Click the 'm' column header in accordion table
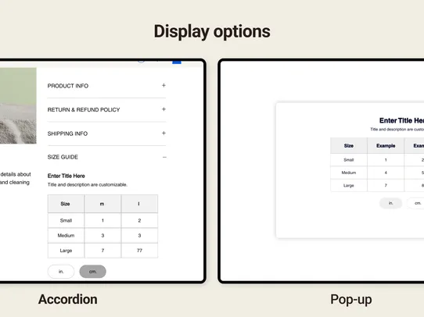The height and width of the screenshot is (317, 424). pos(102,204)
